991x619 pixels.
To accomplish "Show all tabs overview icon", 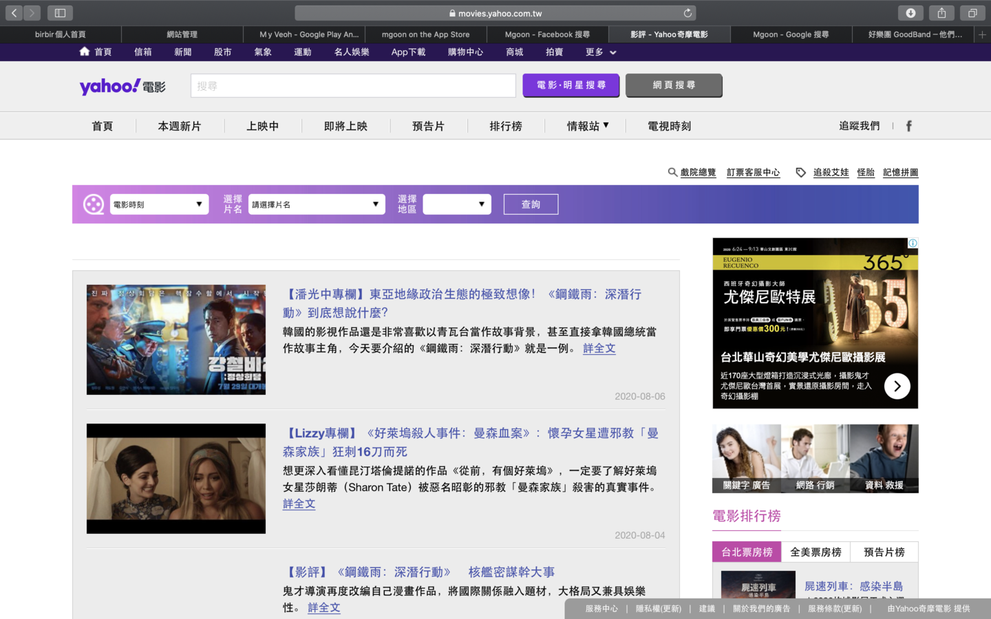I will [x=972, y=13].
